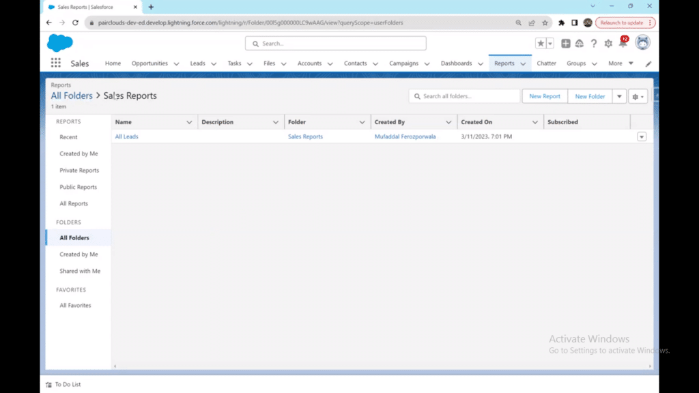Open the Chatter tab
This screenshot has width=699, height=393.
(x=546, y=63)
